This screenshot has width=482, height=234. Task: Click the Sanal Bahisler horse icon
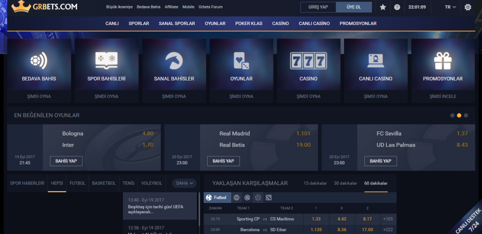(174, 60)
